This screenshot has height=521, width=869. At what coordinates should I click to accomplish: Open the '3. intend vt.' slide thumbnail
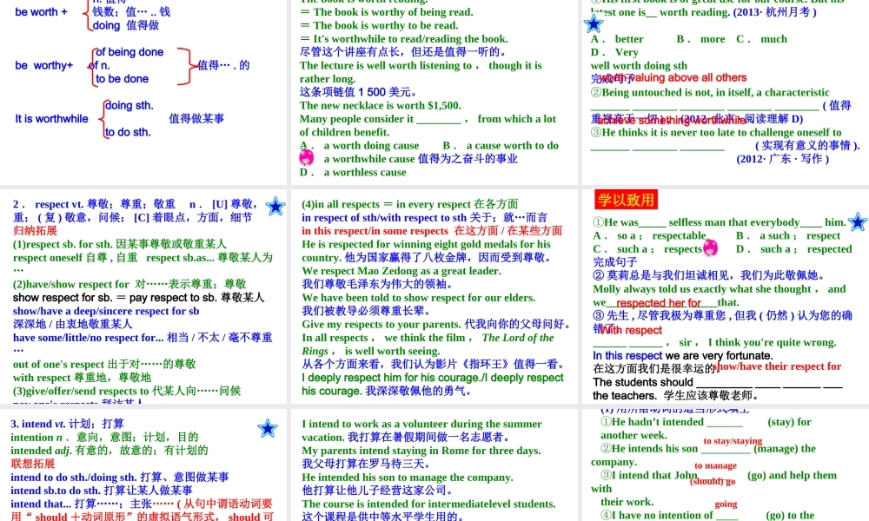click(143, 465)
